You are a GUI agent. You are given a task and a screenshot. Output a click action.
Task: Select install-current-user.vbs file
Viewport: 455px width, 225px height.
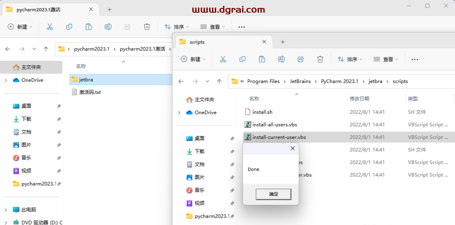coord(348,137)
